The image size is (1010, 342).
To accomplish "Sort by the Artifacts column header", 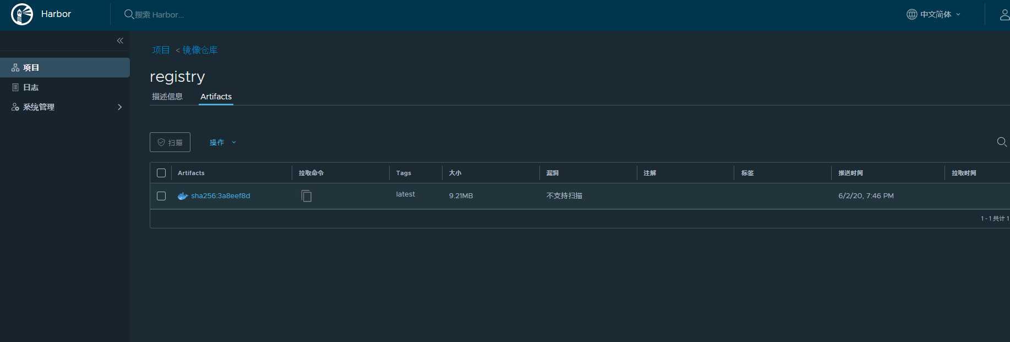I will point(191,173).
